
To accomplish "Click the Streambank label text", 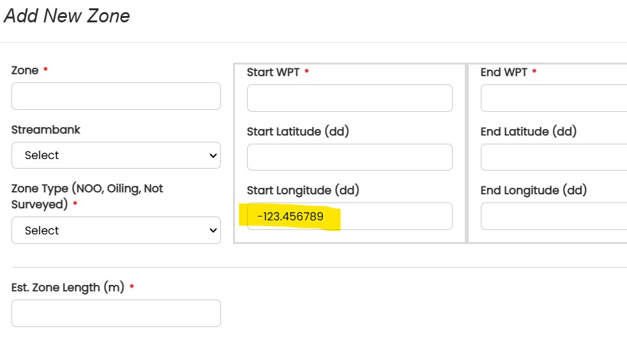I will [x=45, y=130].
